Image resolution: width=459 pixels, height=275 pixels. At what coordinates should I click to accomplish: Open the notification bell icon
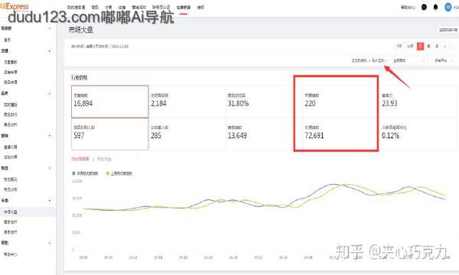[x=435, y=8]
